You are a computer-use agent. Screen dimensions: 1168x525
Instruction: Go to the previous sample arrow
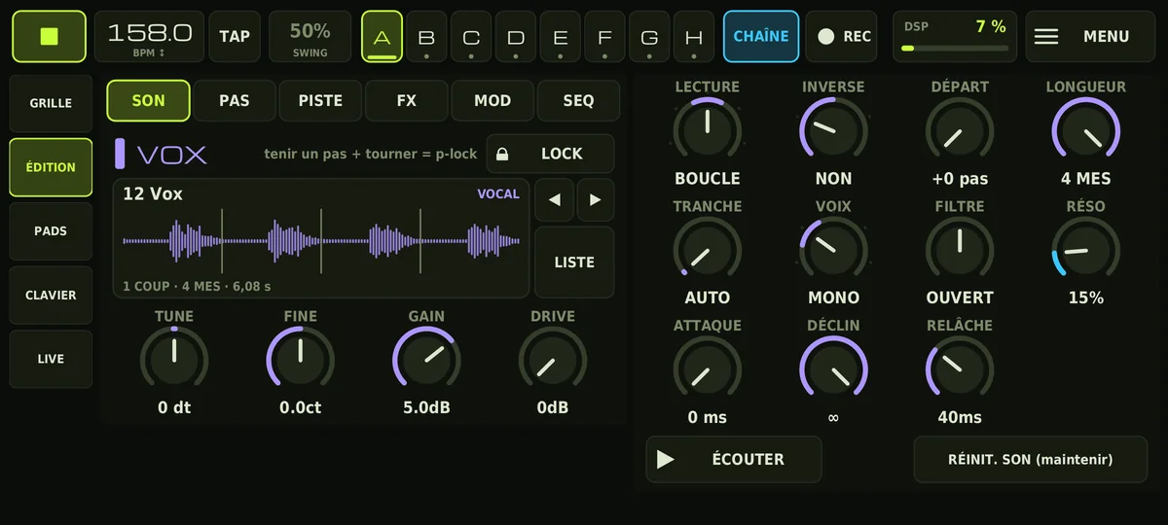pos(554,200)
